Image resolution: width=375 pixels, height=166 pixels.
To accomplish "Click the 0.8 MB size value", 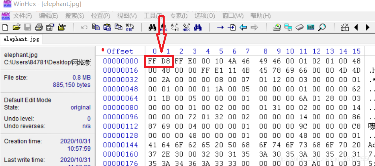I will coord(82,77).
